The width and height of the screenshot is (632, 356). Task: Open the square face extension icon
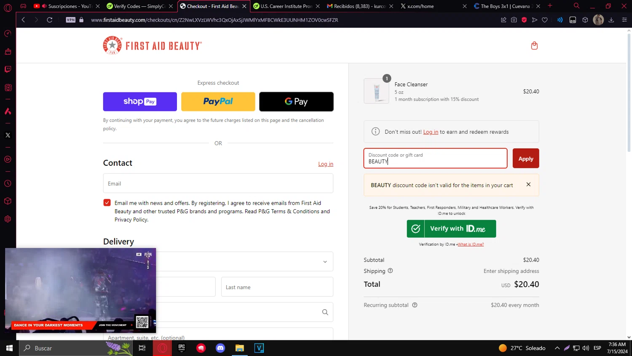(573, 20)
